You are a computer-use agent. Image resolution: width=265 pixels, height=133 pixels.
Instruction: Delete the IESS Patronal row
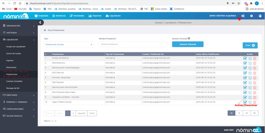coord(255,73)
